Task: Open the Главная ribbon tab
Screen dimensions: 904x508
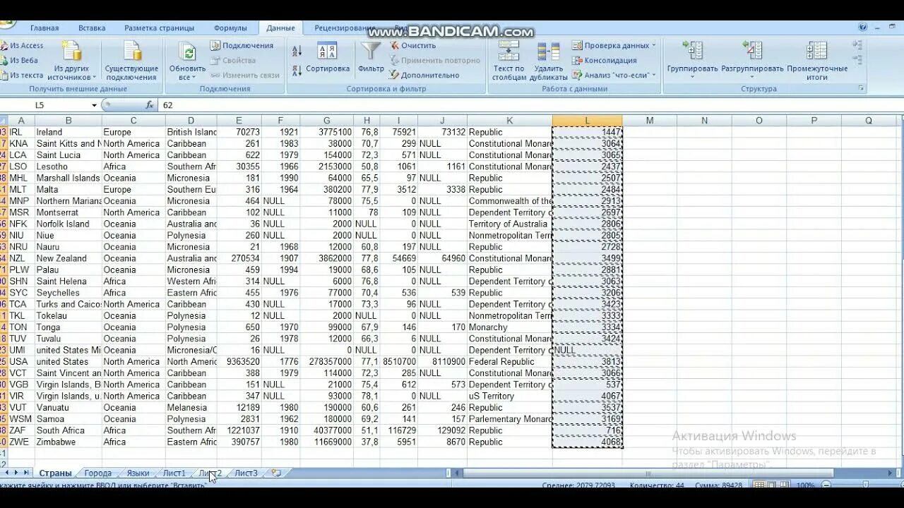Action: point(44,28)
